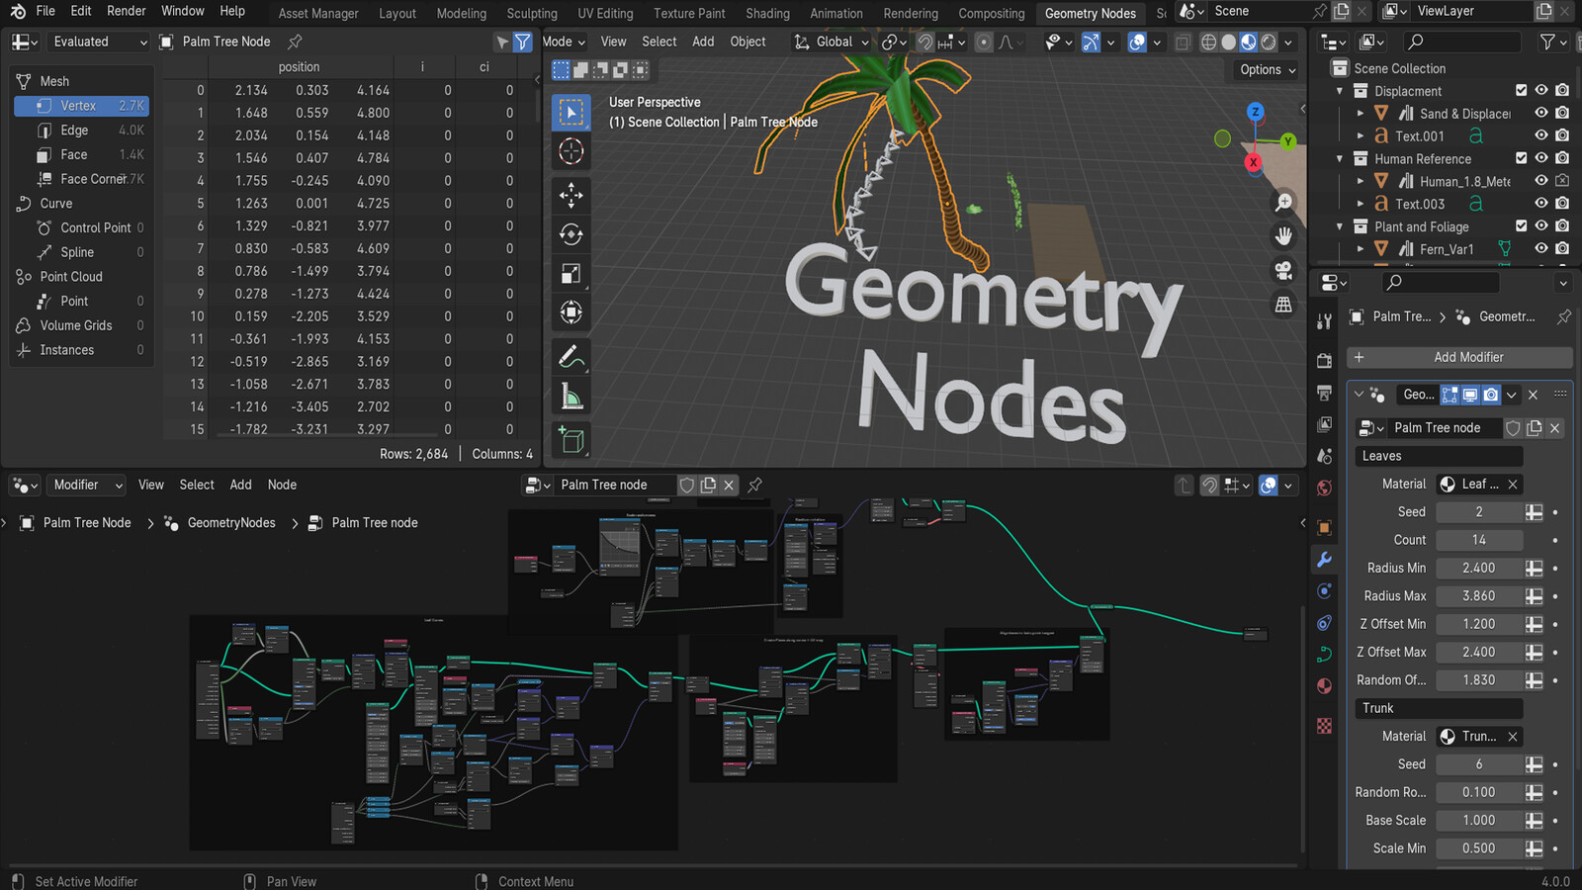Select the Annotate tool

[571, 357]
